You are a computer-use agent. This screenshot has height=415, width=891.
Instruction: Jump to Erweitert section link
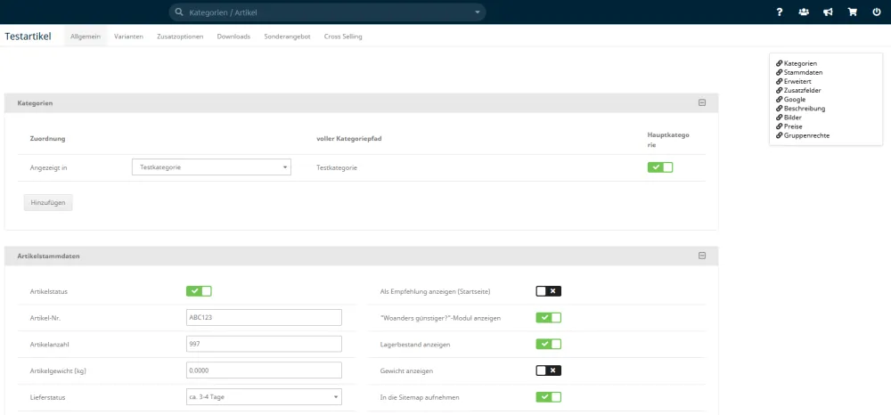pos(797,82)
